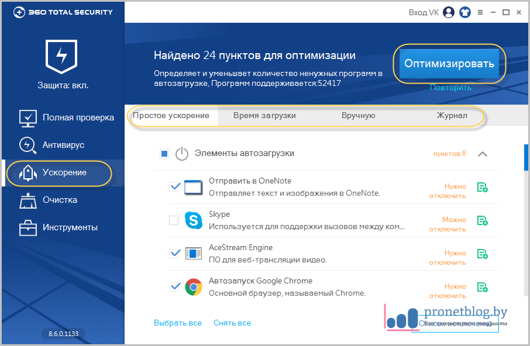Uncheck Отправить в OneNote autostart item
The width and height of the screenshot is (530, 346).
point(174,186)
